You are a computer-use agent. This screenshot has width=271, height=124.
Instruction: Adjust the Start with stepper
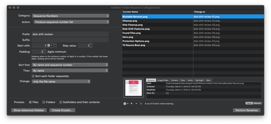click(x=55, y=45)
